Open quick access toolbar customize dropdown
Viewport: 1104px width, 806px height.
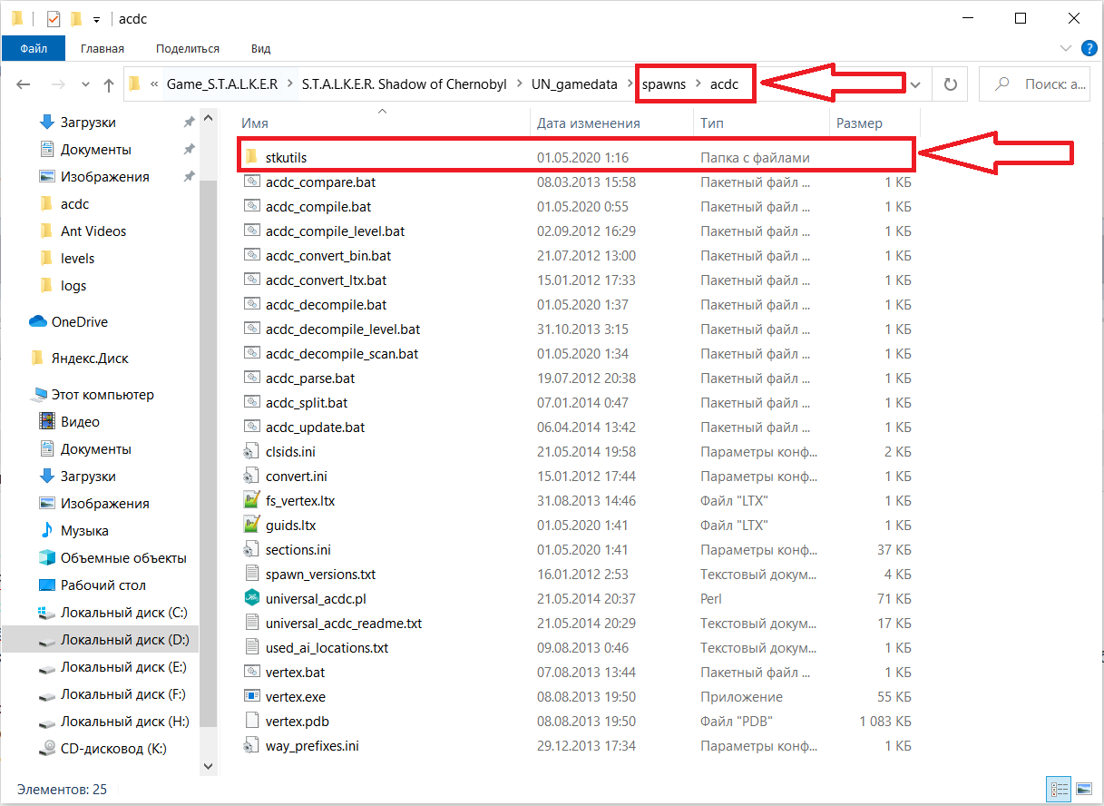[96, 19]
